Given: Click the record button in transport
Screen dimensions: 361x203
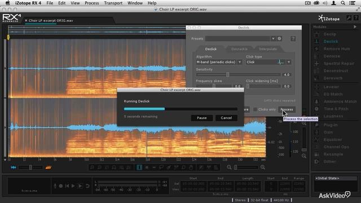Looking at the screenshot, I should tap(61, 186).
